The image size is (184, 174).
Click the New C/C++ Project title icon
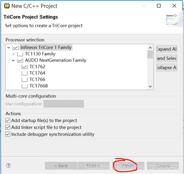tap(7, 6)
